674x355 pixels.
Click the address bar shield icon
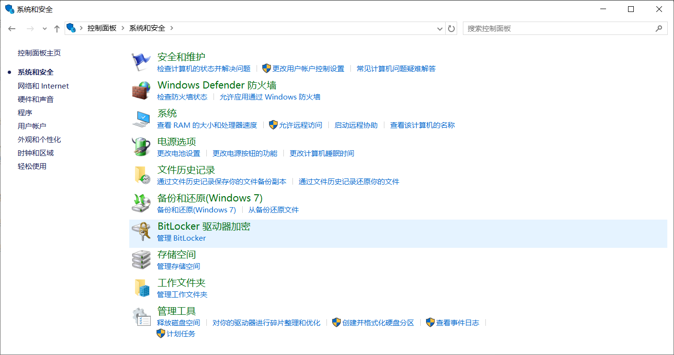(71, 28)
